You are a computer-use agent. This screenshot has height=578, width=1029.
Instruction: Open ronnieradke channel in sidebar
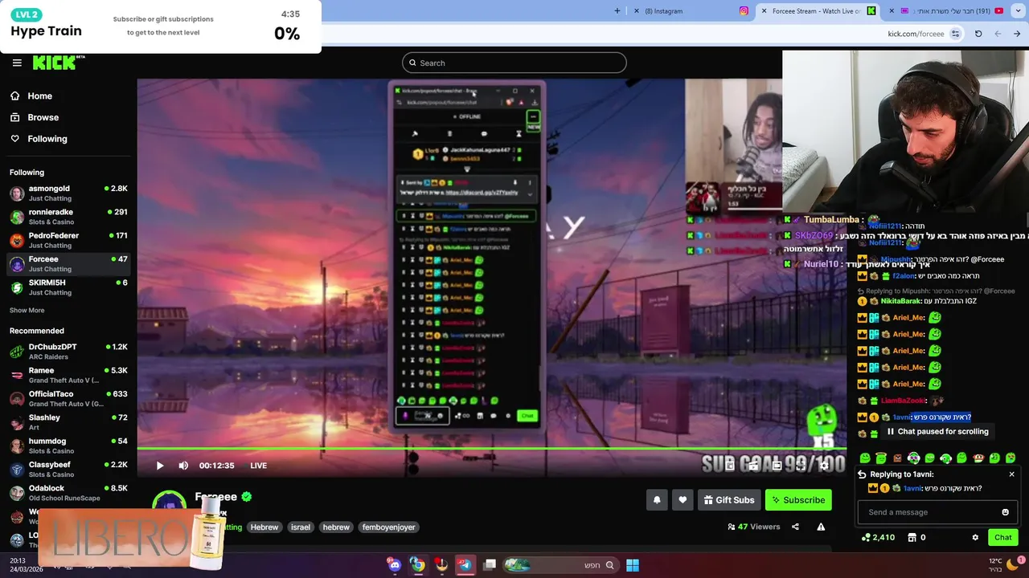pyautogui.click(x=68, y=217)
